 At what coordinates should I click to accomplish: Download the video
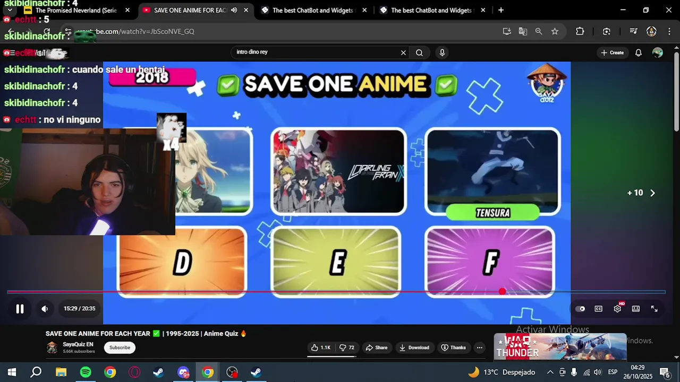pyautogui.click(x=414, y=348)
